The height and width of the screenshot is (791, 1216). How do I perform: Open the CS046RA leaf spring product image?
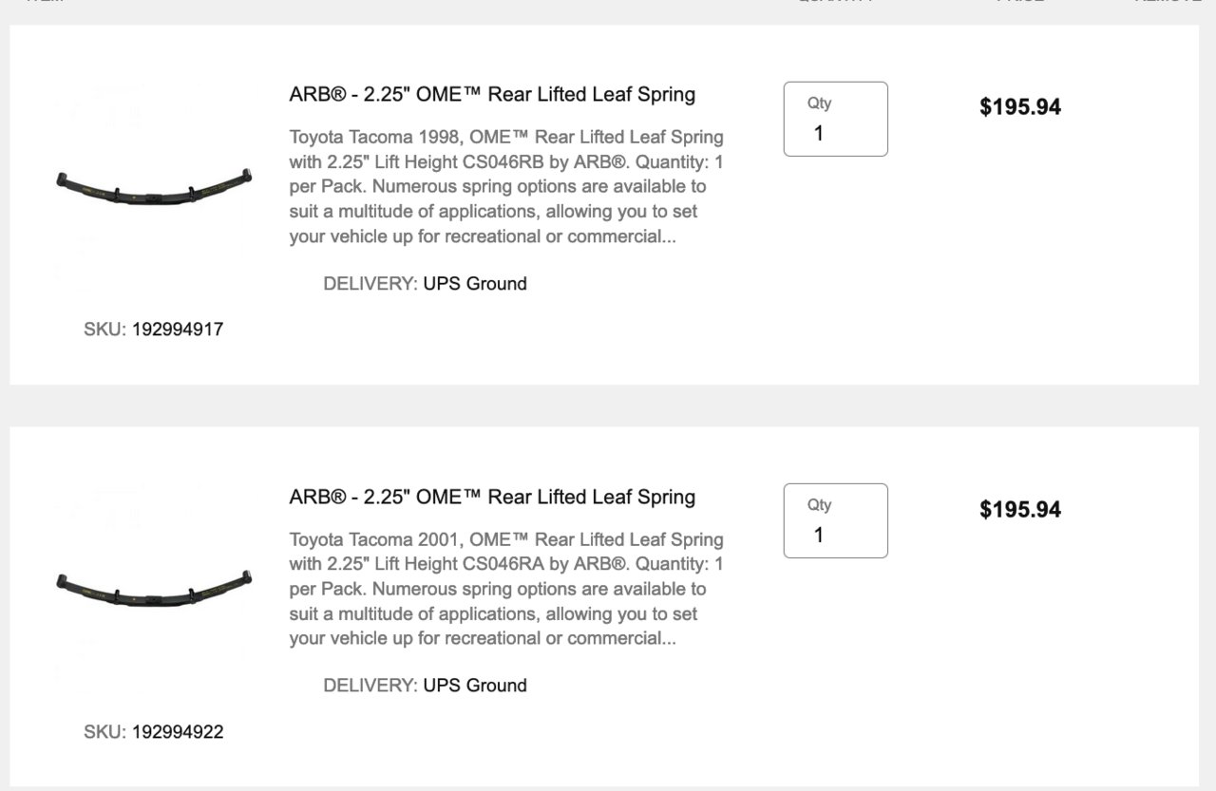[154, 588]
